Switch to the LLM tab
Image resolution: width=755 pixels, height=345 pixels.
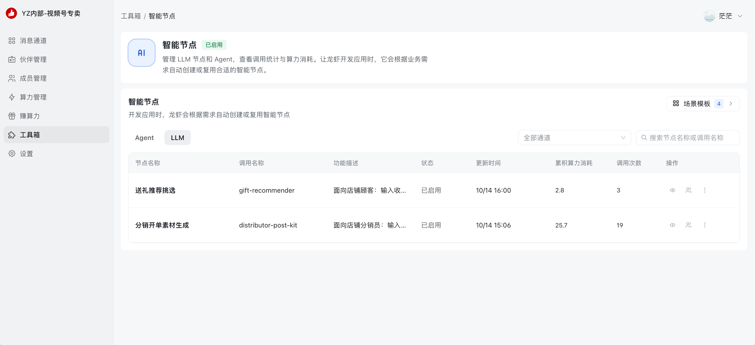(x=177, y=137)
